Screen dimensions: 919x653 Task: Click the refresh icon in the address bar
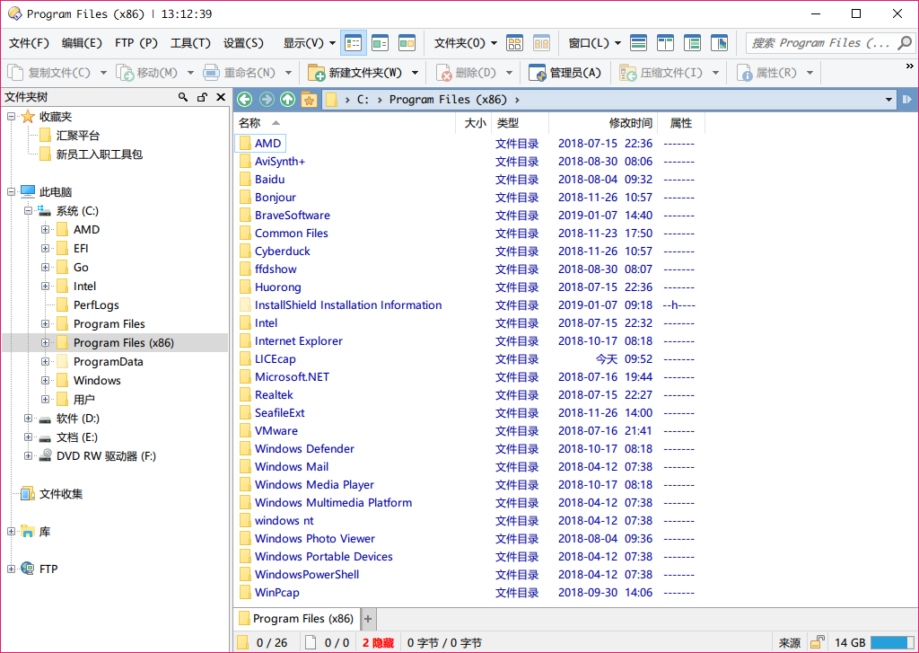pyautogui.click(x=908, y=99)
